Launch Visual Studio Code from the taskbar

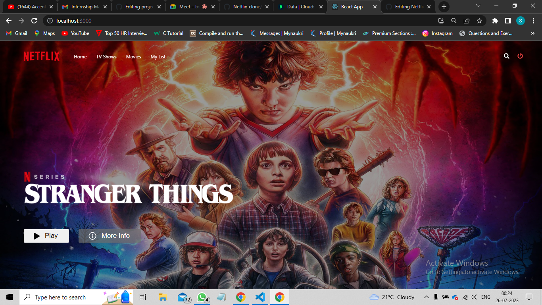(x=260, y=297)
